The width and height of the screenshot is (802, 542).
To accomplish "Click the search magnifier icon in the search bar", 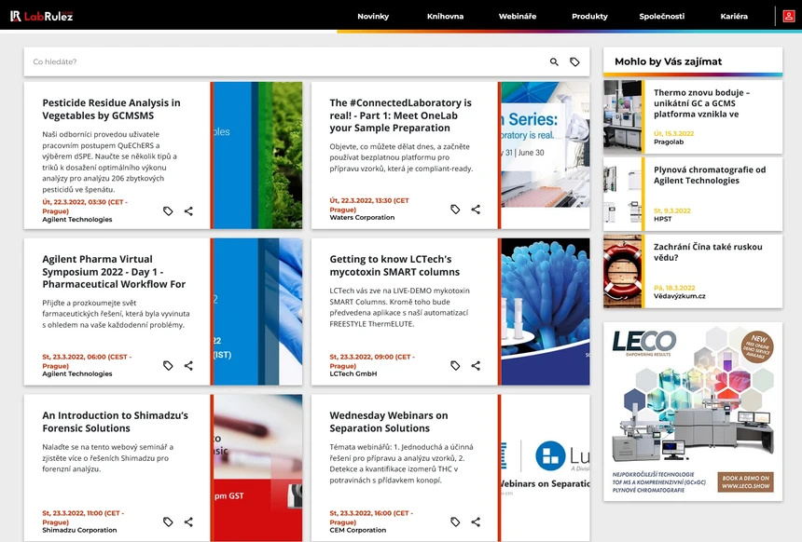I will (554, 61).
